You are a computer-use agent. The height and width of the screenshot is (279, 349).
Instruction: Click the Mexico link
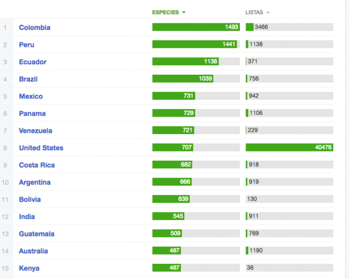[x=31, y=96]
